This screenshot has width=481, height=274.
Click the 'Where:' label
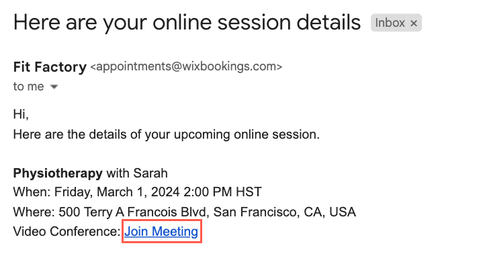point(34,212)
